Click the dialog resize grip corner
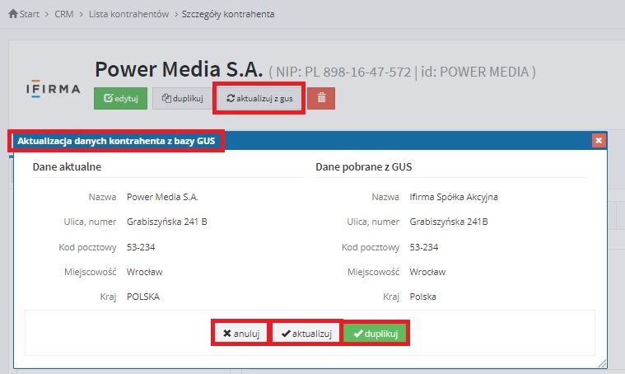The width and height of the screenshot is (625, 374). [602, 363]
